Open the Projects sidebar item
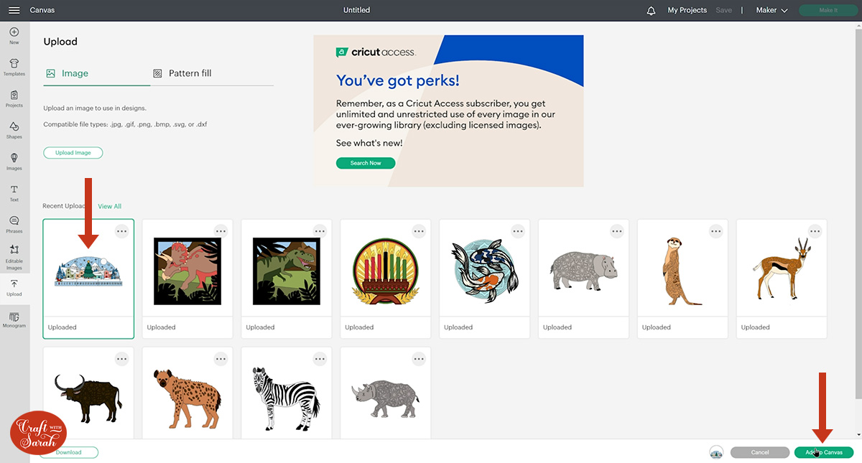Viewport: 862px width, 463px height. click(x=14, y=98)
